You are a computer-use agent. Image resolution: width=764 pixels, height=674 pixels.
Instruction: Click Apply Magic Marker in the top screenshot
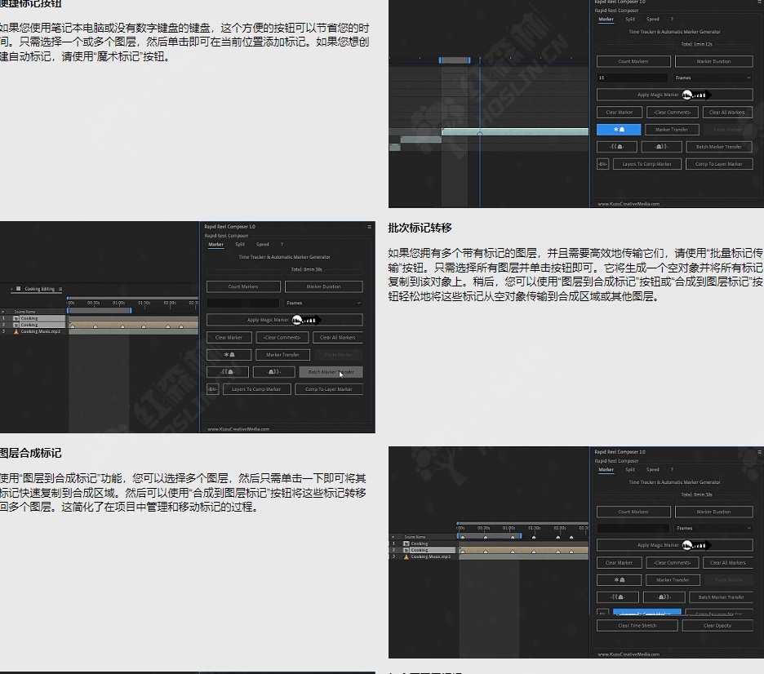click(x=674, y=95)
